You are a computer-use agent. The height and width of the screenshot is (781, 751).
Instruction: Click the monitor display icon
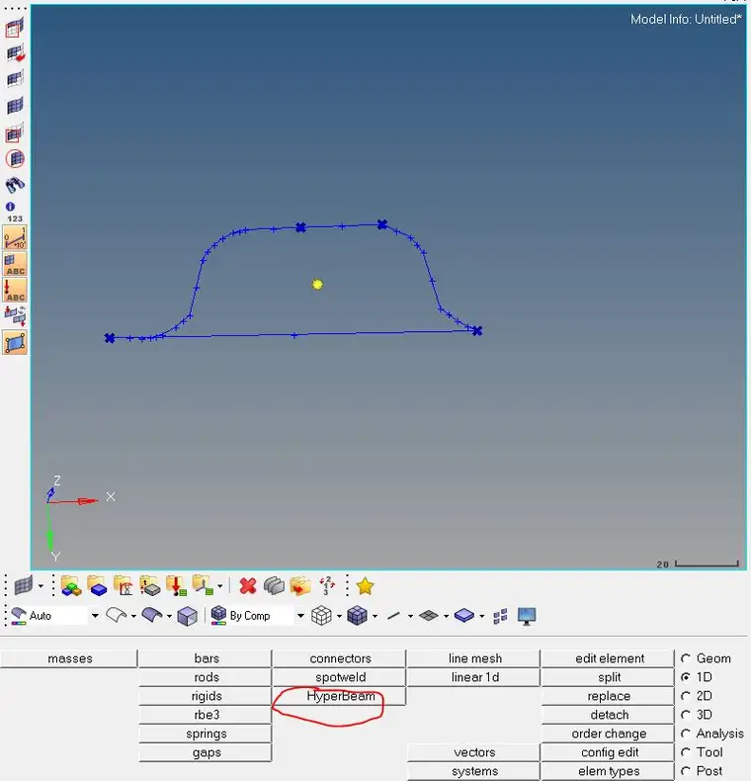pos(527,616)
